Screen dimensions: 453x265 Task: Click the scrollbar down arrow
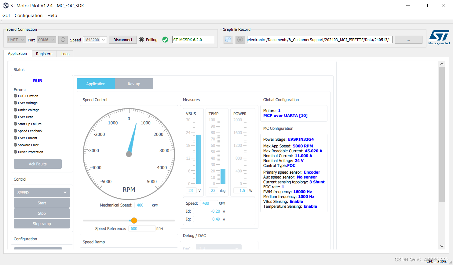442,246
